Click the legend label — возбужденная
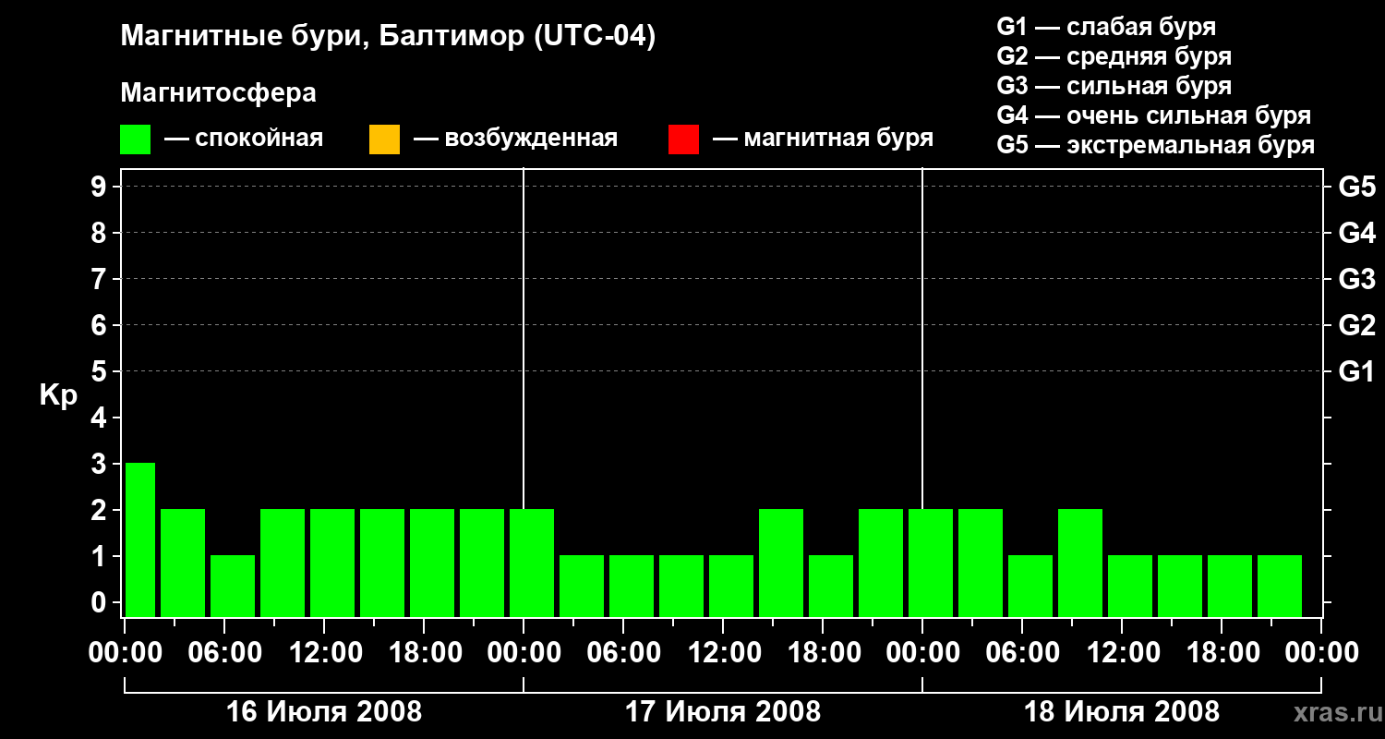 [515, 139]
